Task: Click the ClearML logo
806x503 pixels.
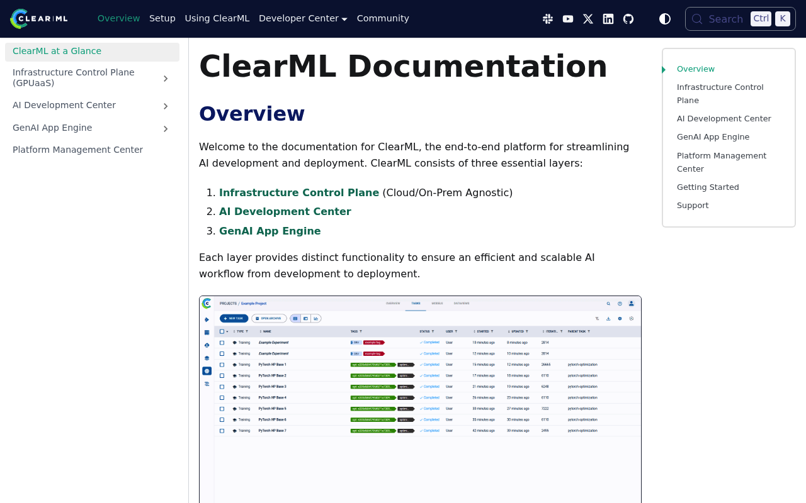Action: [39, 19]
